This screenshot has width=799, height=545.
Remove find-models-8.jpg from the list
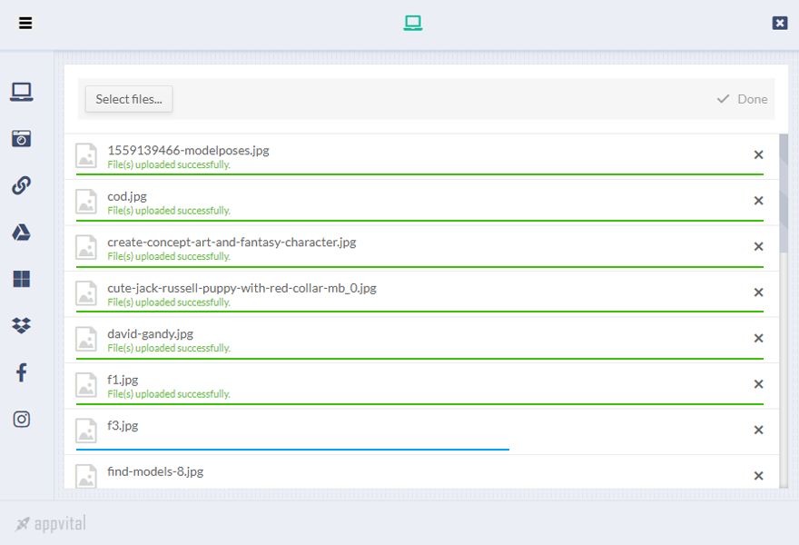(x=758, y=475)
